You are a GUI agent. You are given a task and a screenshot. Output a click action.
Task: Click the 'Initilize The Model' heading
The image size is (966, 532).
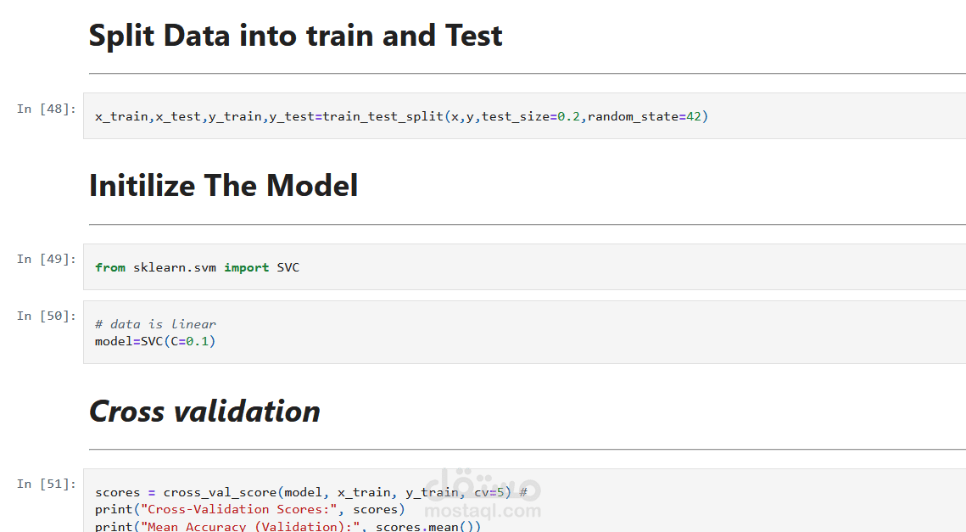(x=224, y=185)
